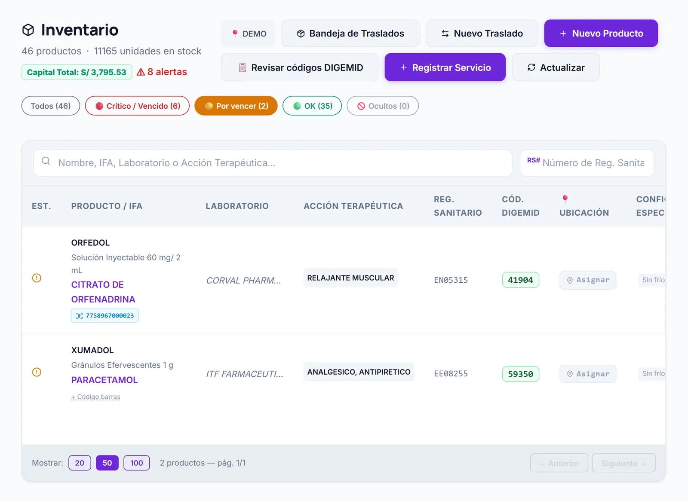Click registry number EN05315
This screenshot has height=501, width=688.
[451, 280]
